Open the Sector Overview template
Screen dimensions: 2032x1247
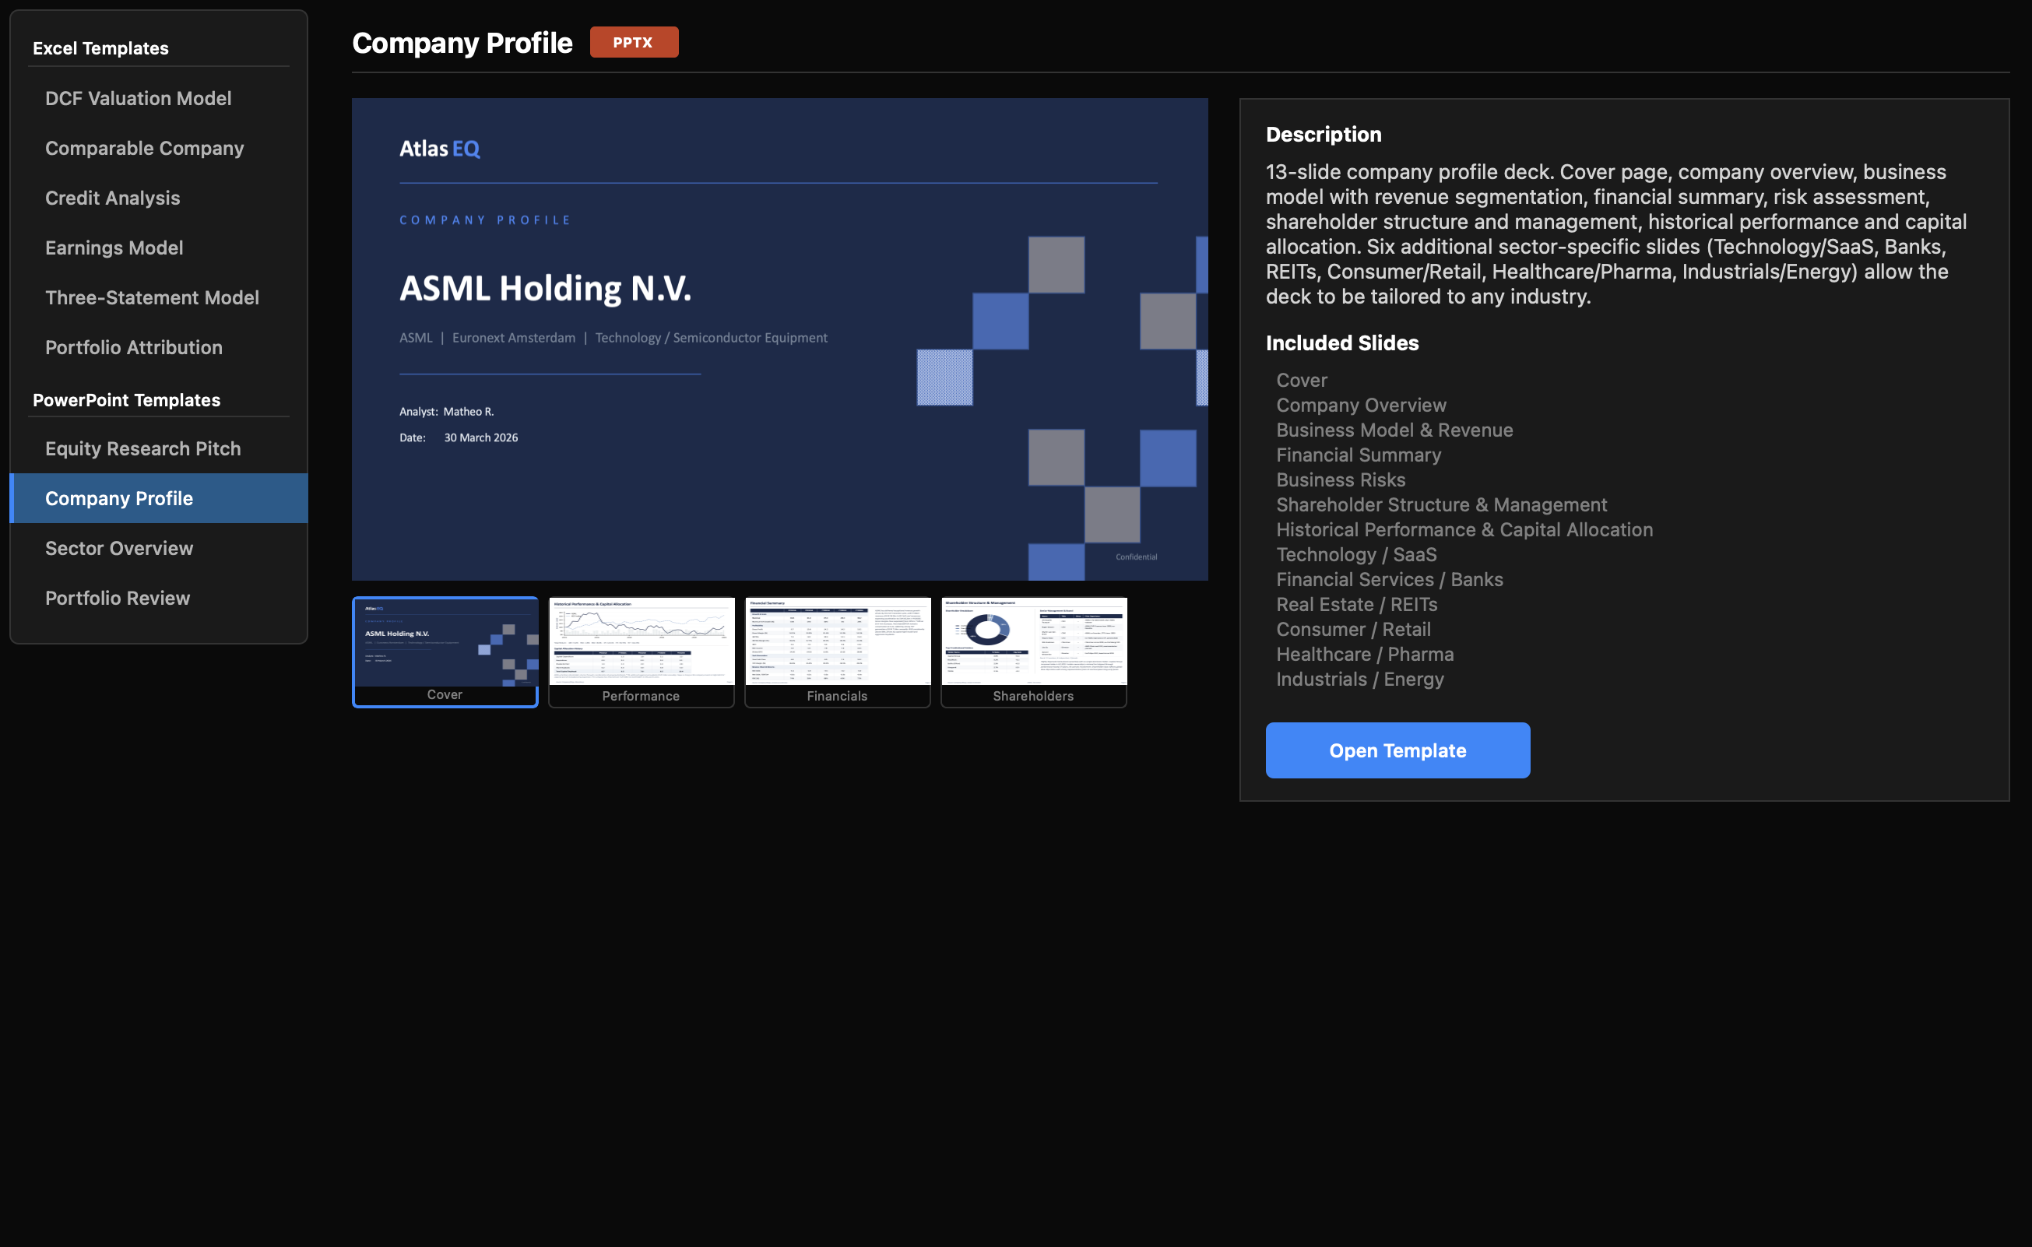[158, 549]
